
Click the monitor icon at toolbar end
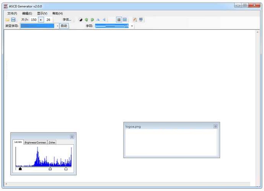click(141, 19)
